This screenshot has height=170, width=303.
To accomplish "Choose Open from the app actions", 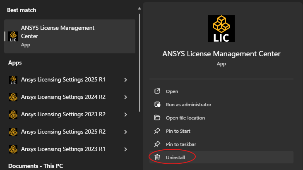I will pos(172,91).
